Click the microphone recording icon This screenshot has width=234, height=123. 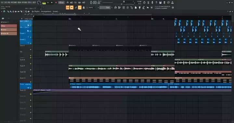tap(152, 3)
